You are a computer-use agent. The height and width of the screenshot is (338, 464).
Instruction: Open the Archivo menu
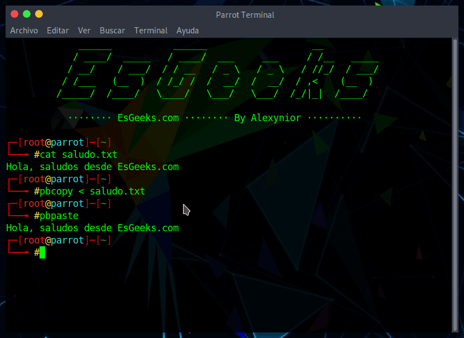pyautogui.click(x=24, y=31)
